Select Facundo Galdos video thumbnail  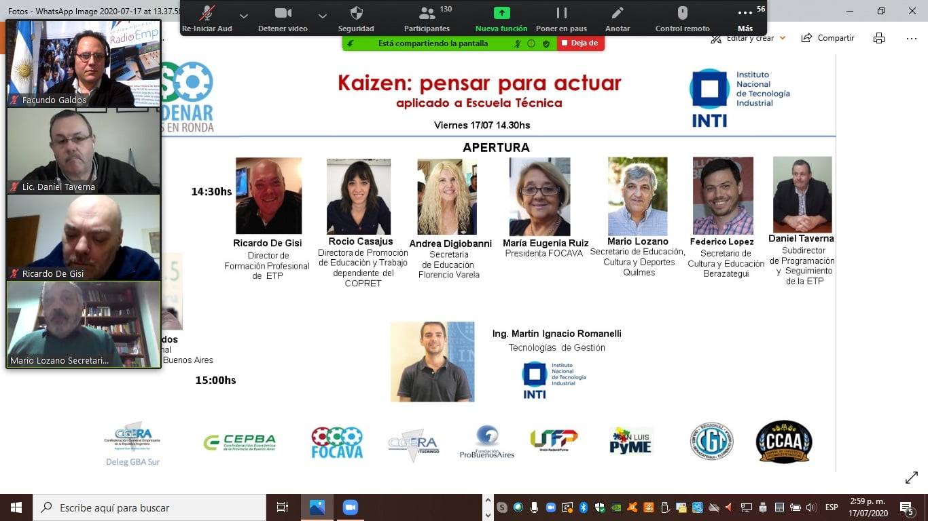coord(84,64)
